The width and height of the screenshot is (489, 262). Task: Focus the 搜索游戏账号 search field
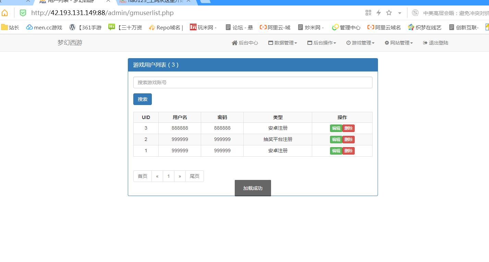pyautogui.click(x=253, y=82)
